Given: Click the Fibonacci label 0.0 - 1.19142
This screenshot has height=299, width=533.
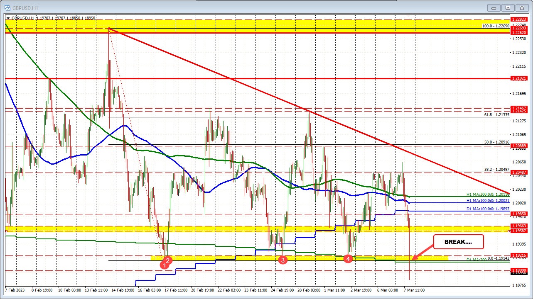Looking at the screenshot, I should 499,258.
